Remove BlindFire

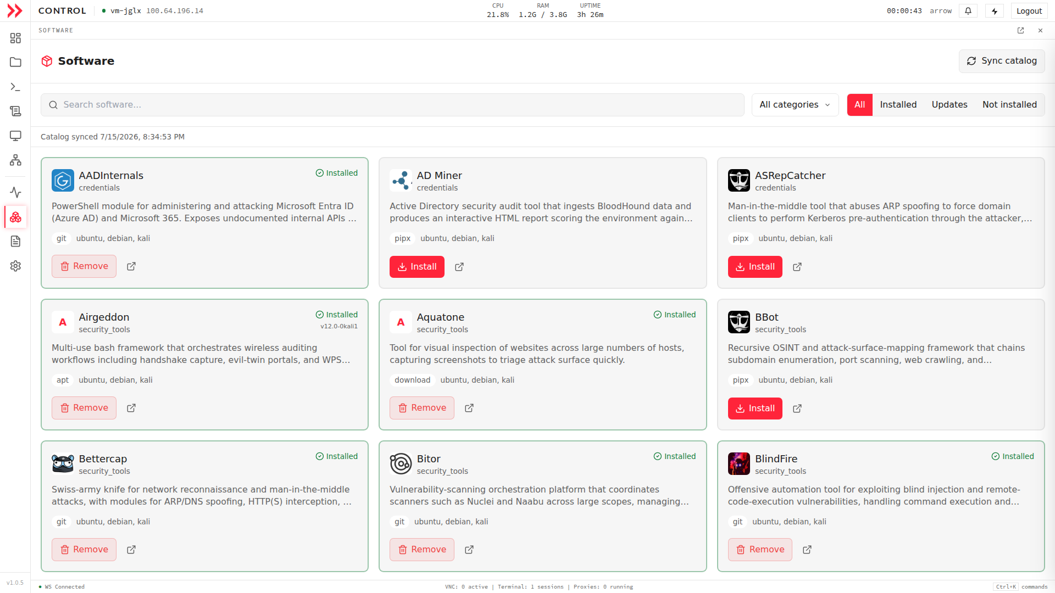coord(760,550)
